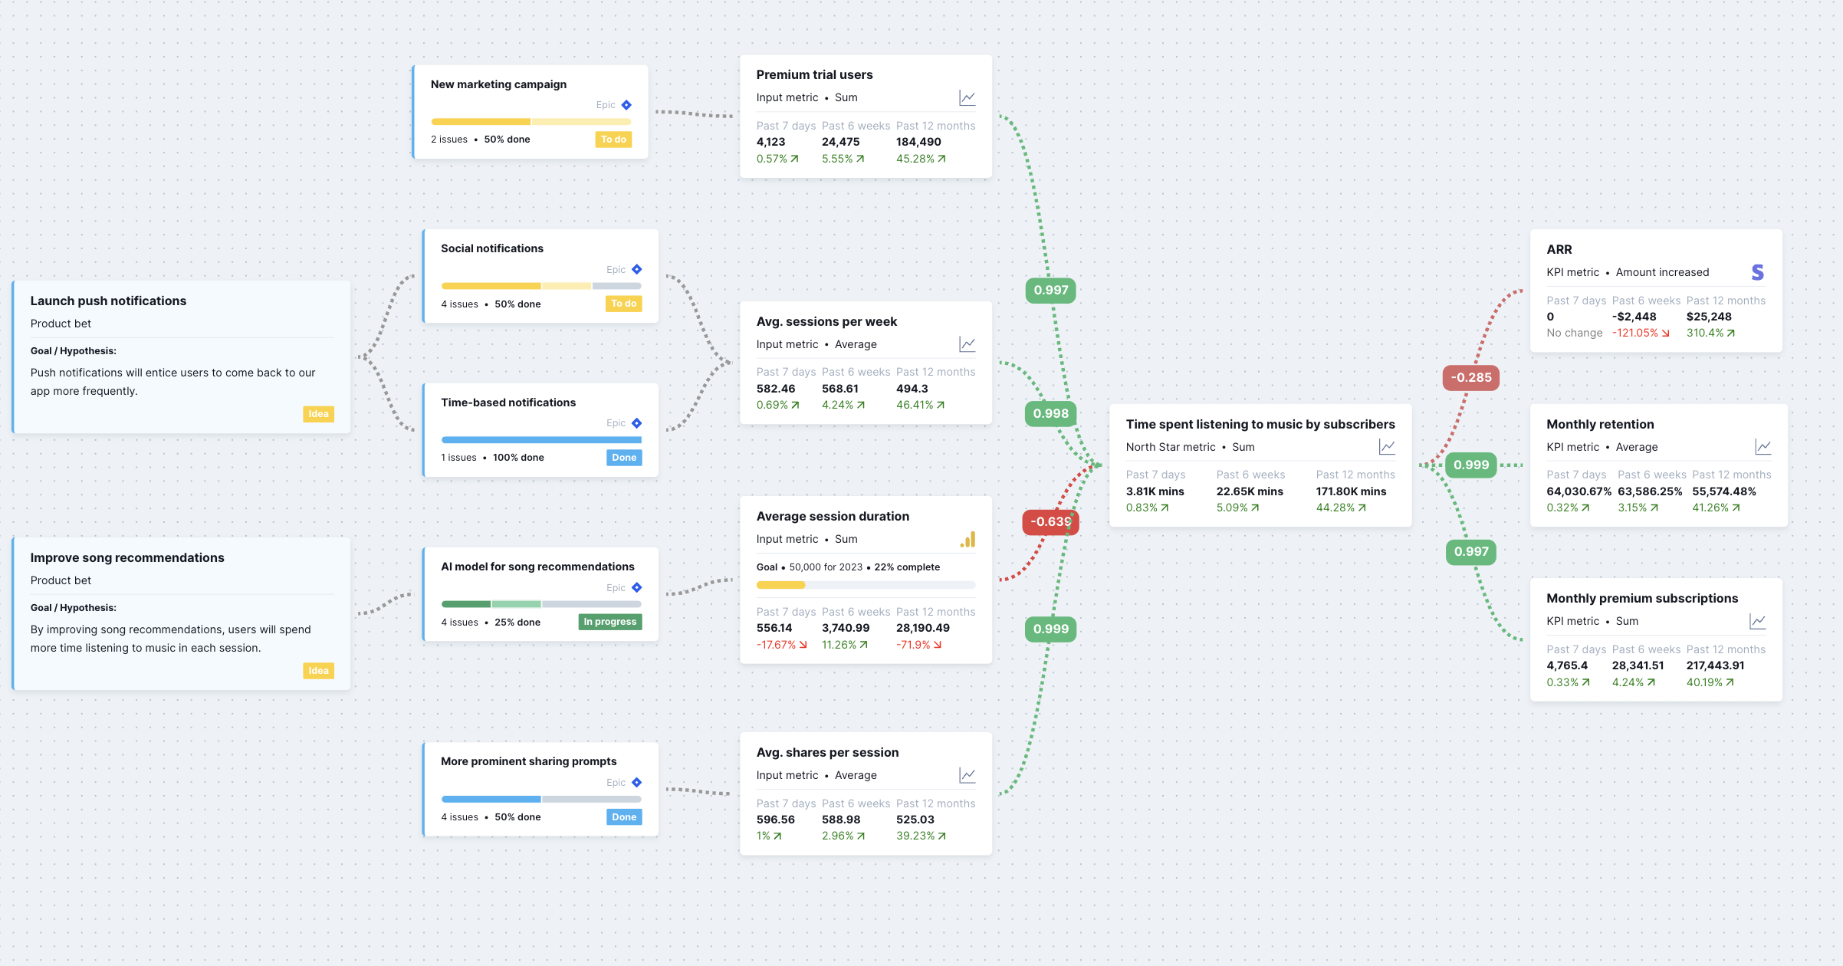
Task: Click the 22% goal progress bar on Average session duration
Action: point(865,584)
